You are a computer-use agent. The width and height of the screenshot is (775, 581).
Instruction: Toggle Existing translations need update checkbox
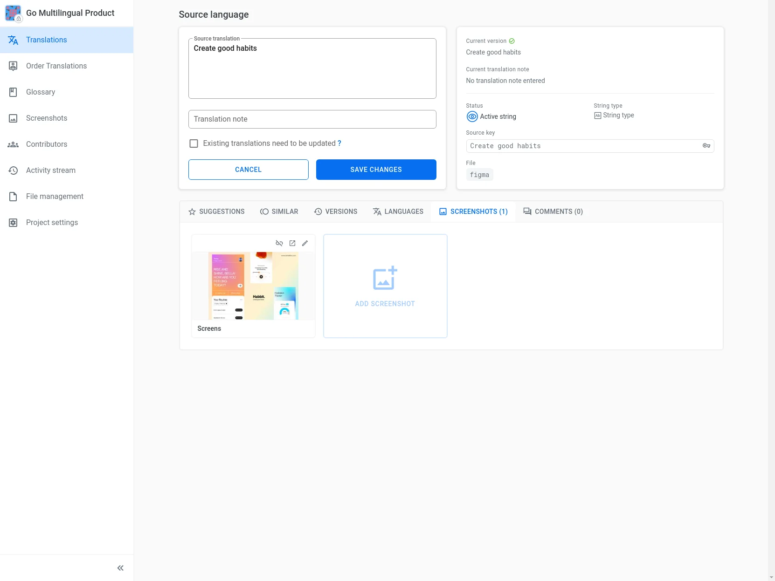(194, 144)
